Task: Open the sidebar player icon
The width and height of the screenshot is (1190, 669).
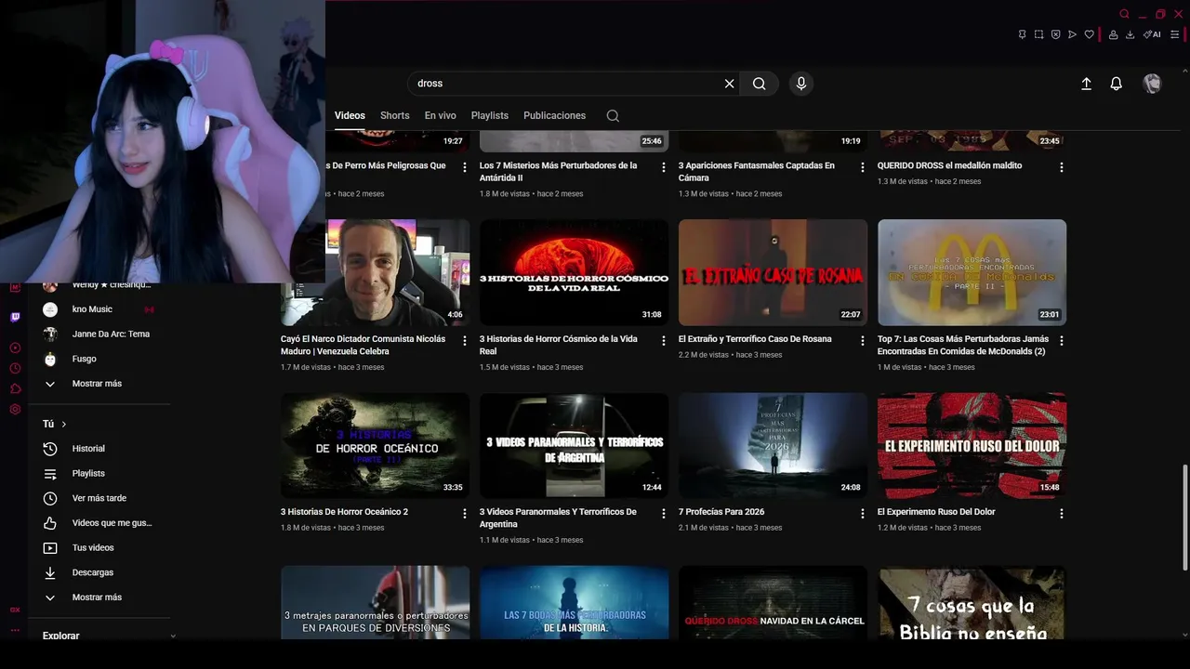Action: [15, 348]
